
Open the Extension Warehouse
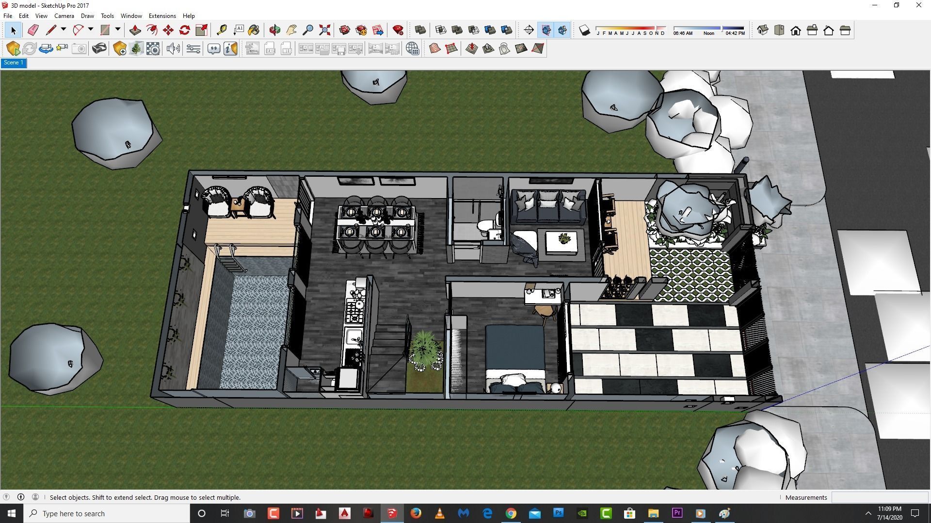361,31
